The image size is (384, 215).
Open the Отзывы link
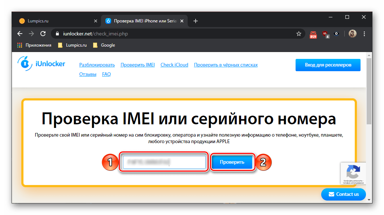pos(88,74)
